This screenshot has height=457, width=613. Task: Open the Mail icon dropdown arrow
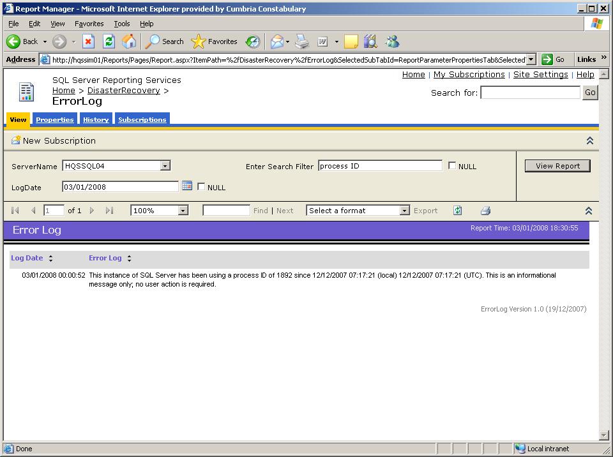(288, 41)
